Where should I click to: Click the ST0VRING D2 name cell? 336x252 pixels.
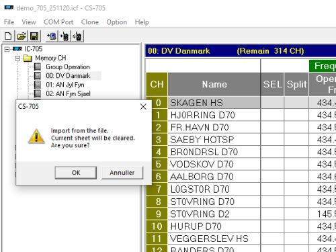click(214, 214)
